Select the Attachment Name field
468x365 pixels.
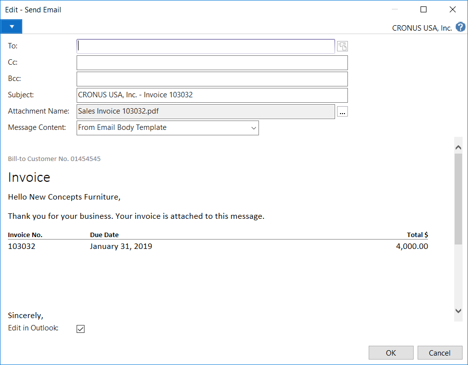206,112
